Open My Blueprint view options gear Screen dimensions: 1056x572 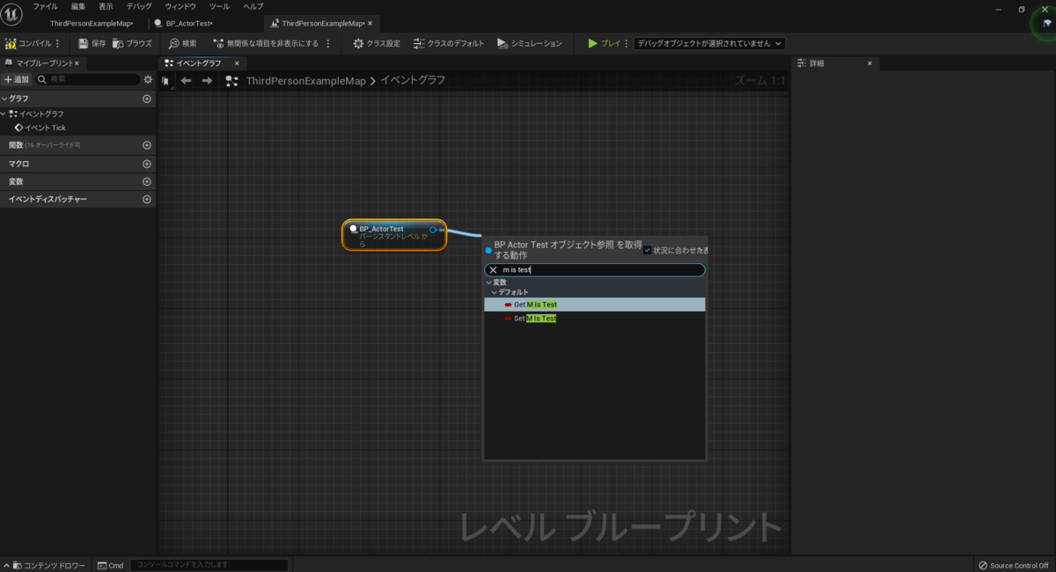(148, 79)
